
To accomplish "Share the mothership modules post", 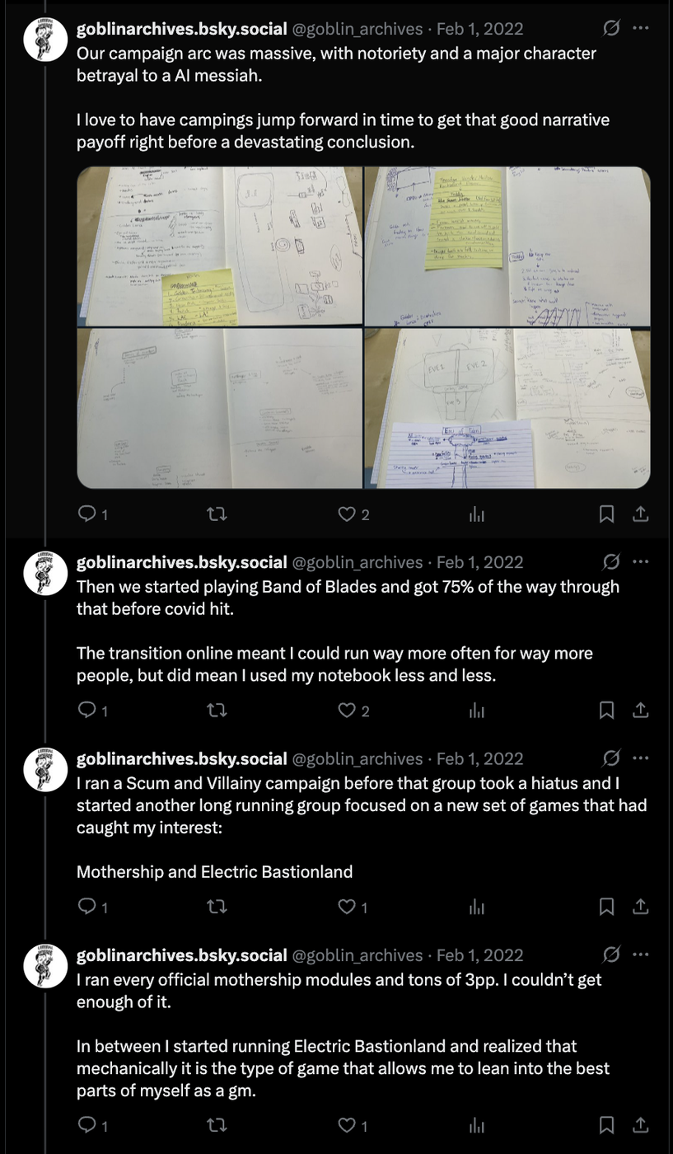I will click(x=640, y=1125).
